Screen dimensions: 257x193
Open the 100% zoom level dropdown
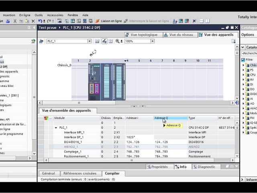coord(153,41)
